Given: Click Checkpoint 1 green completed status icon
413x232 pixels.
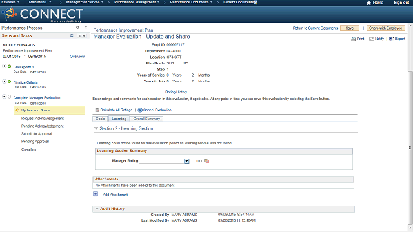Looking at the screenshot, I should (10, 66).
